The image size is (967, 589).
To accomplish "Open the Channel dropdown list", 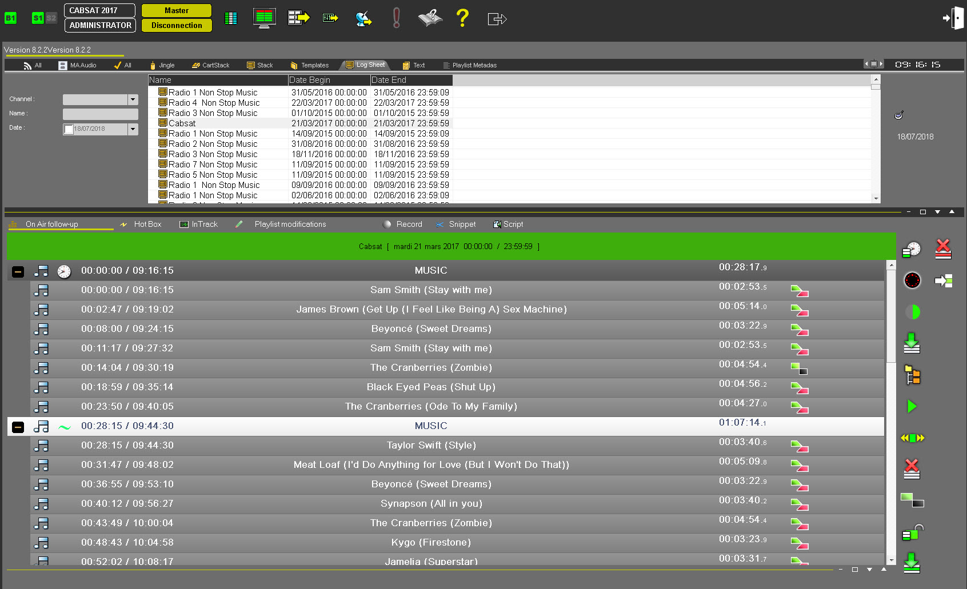I will [x=133, y=99].
